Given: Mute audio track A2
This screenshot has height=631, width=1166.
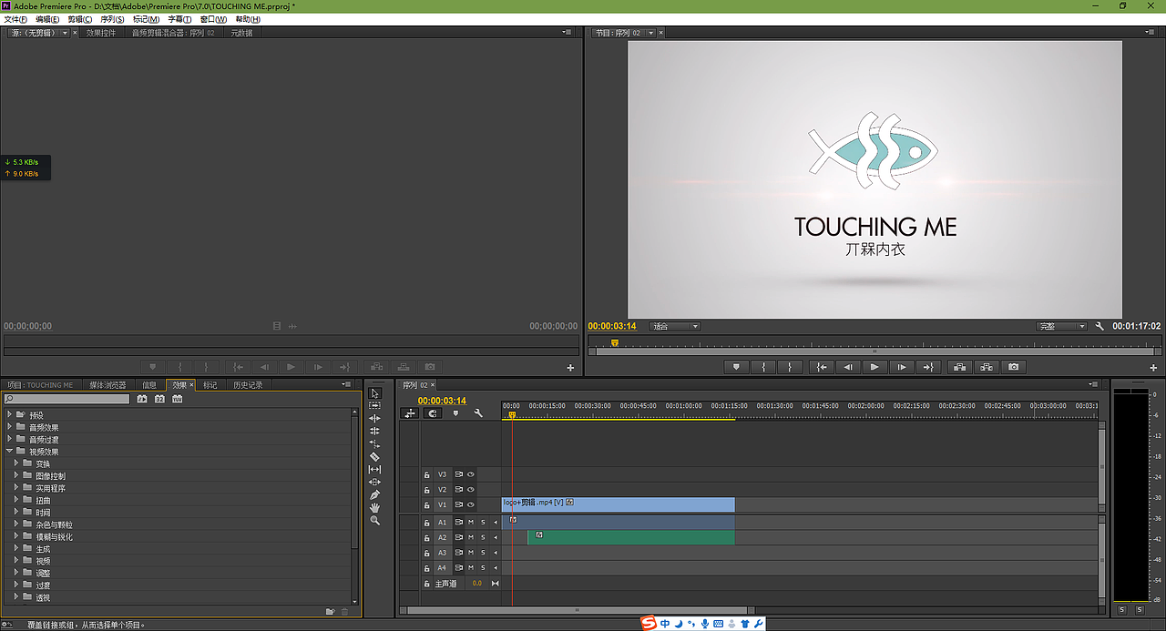Looking at the screenshot, I should 471,537.
